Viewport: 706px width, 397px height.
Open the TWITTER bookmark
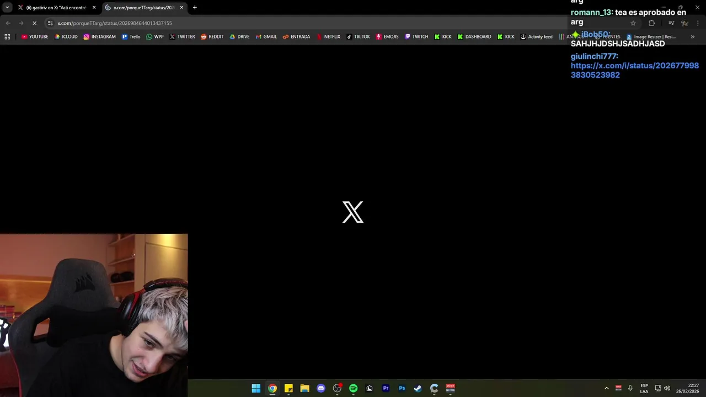tap(182, 36)
